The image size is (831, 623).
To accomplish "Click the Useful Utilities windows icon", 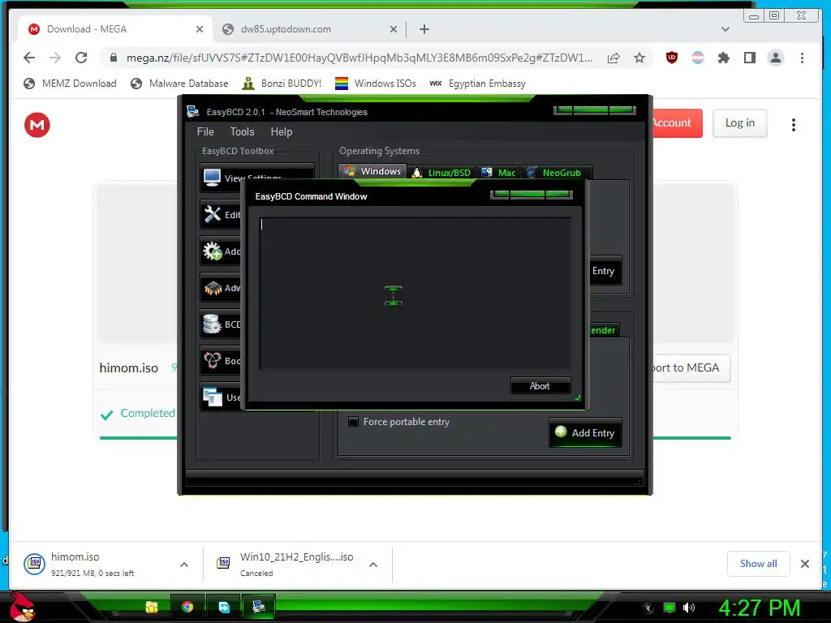I will (213, 397).
